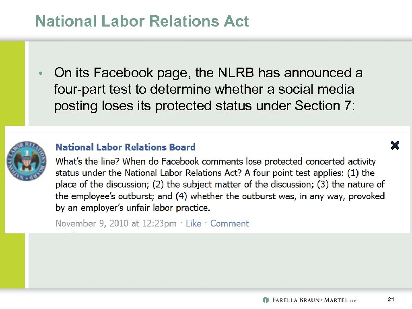Click the Comment link

pos(229,223)
